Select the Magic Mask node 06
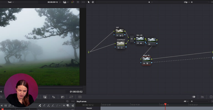 (x=146, y=61)
